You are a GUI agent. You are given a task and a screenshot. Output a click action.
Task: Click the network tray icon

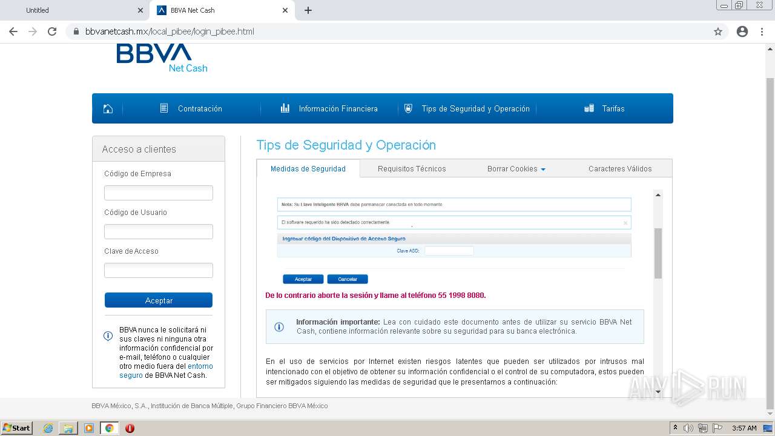coord(702,428)
